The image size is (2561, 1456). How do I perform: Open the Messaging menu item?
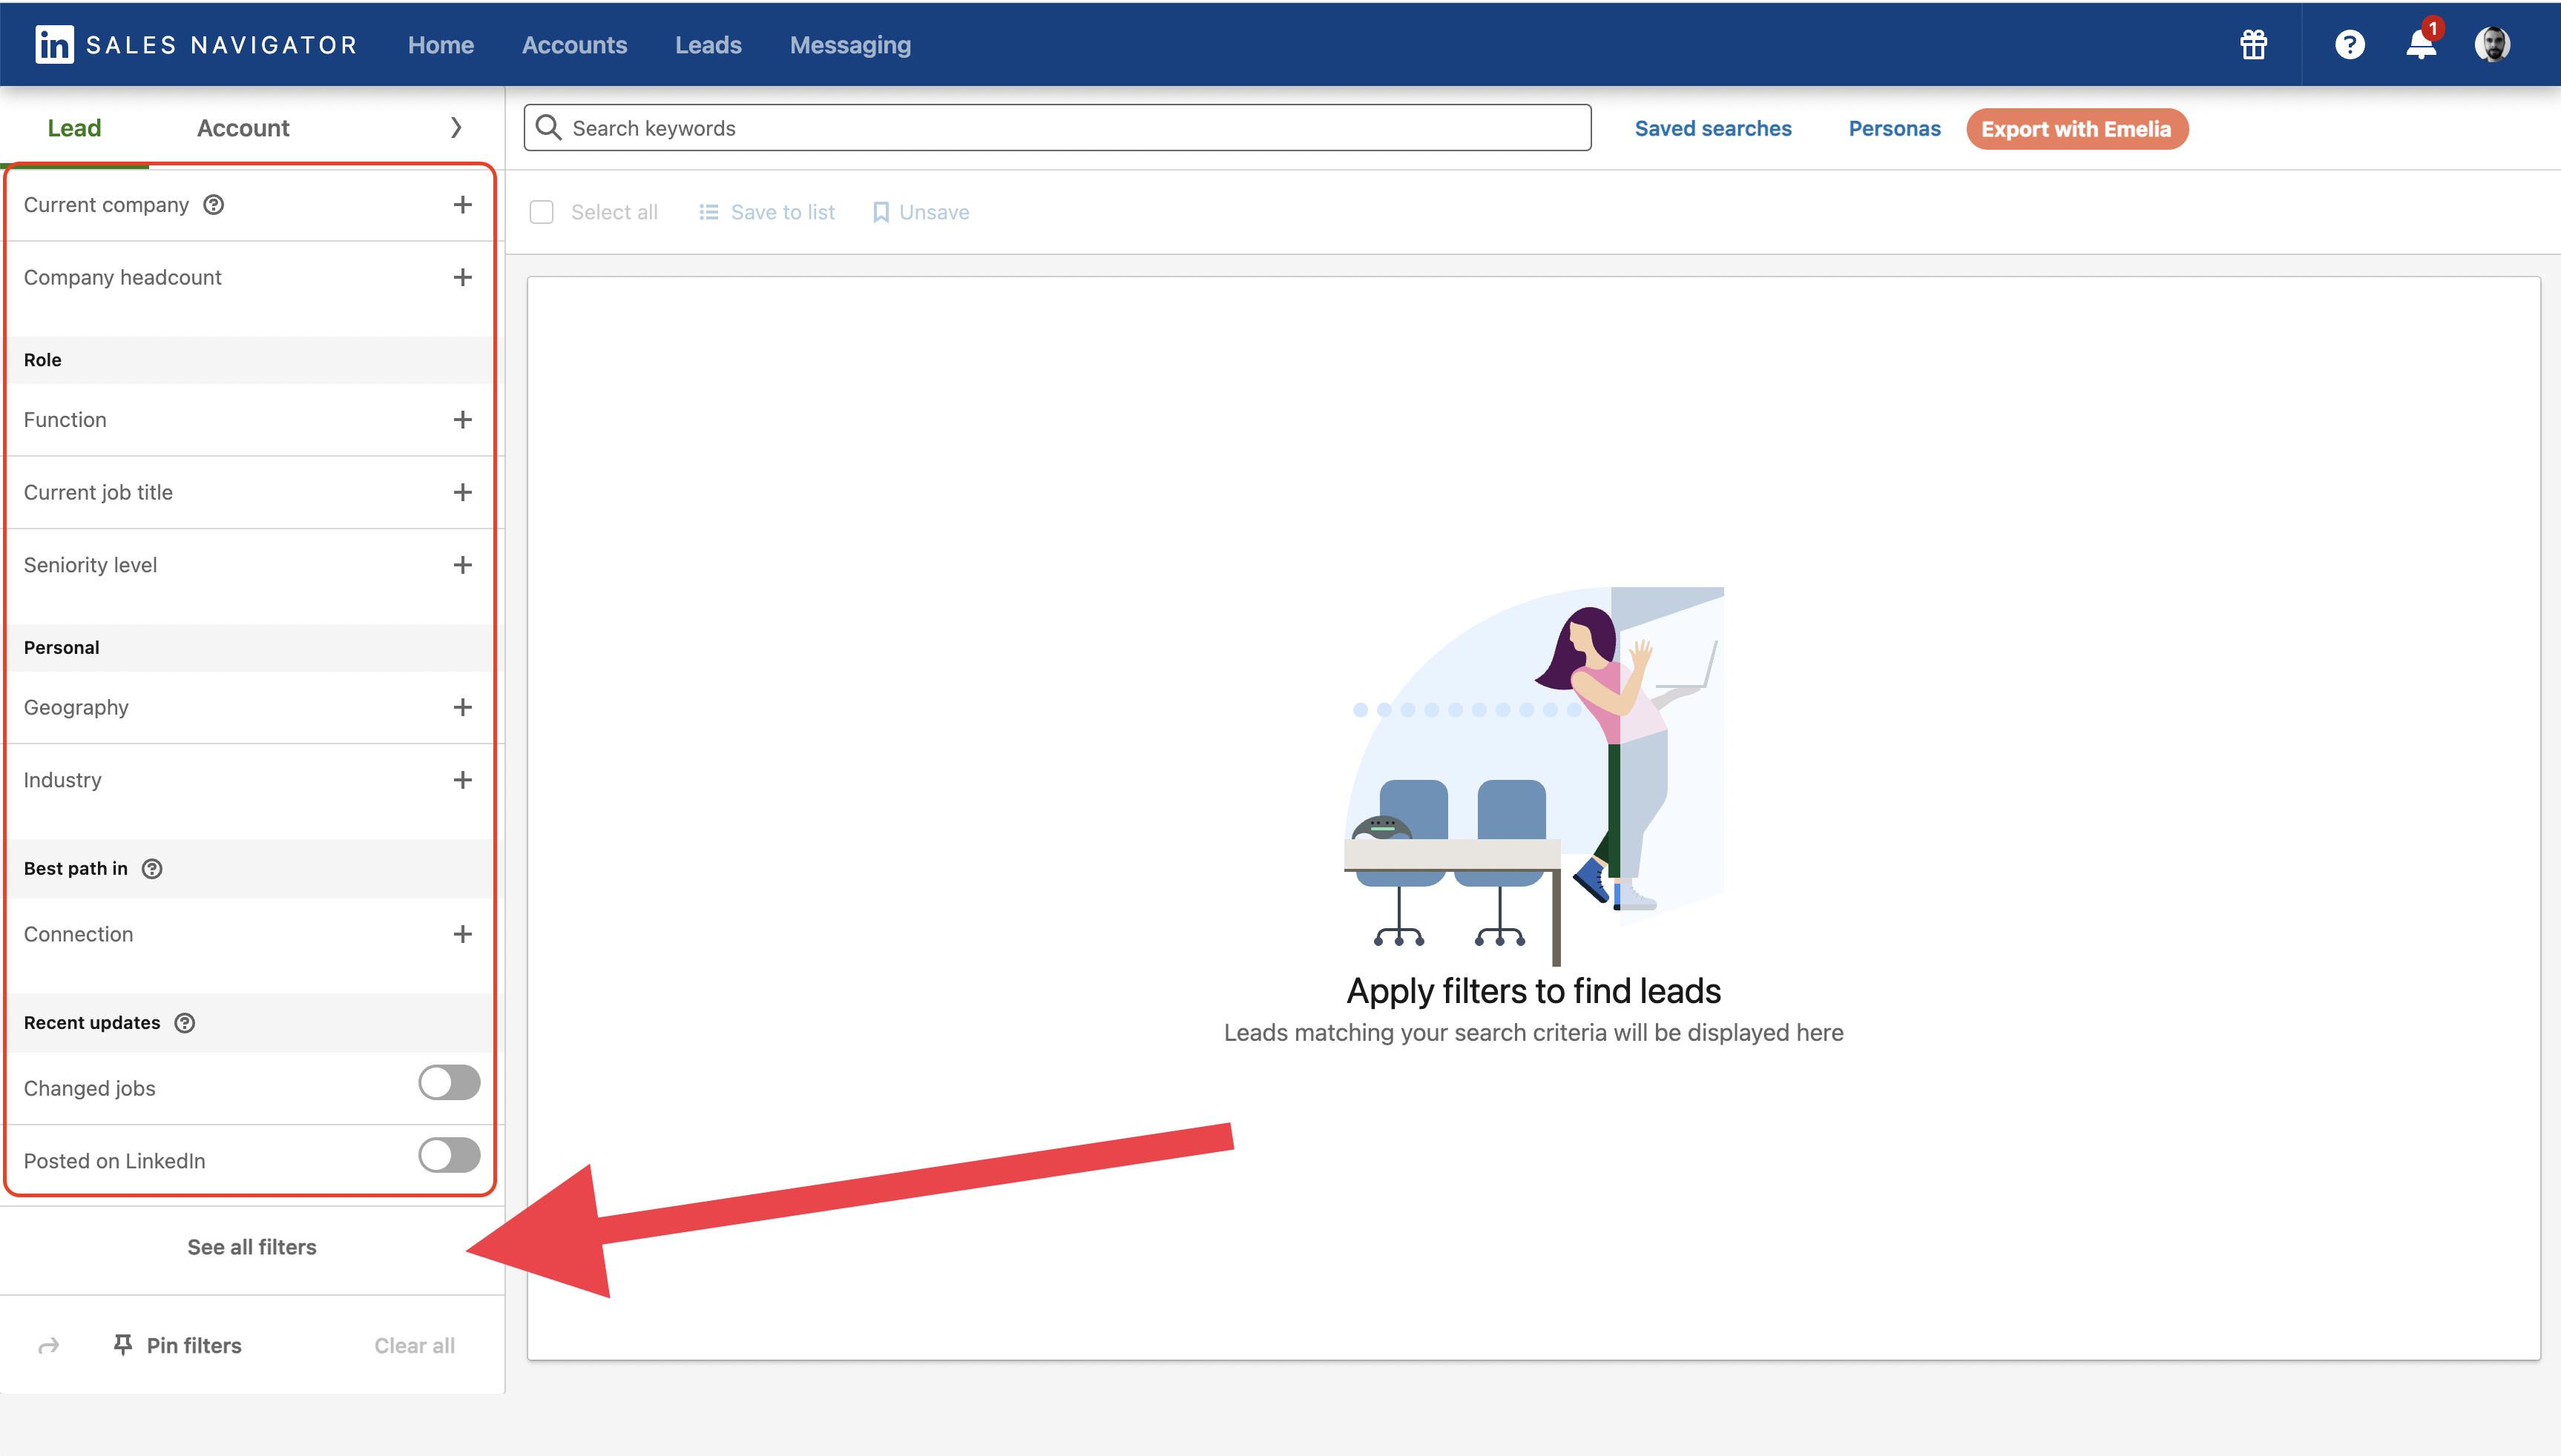coord(849,44)
